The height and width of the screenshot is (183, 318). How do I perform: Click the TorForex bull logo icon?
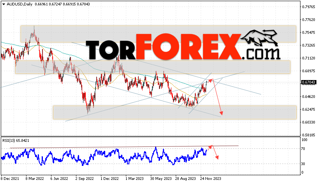click(260, 38)
